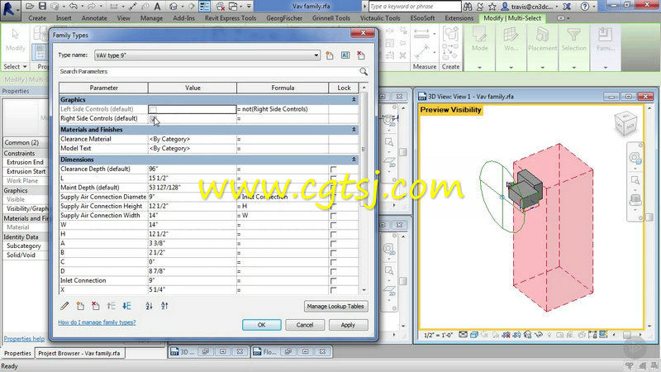The width and height of the screenshot is (661, 372).
Task: Click the Cancel button
Action: pos(304,325)
